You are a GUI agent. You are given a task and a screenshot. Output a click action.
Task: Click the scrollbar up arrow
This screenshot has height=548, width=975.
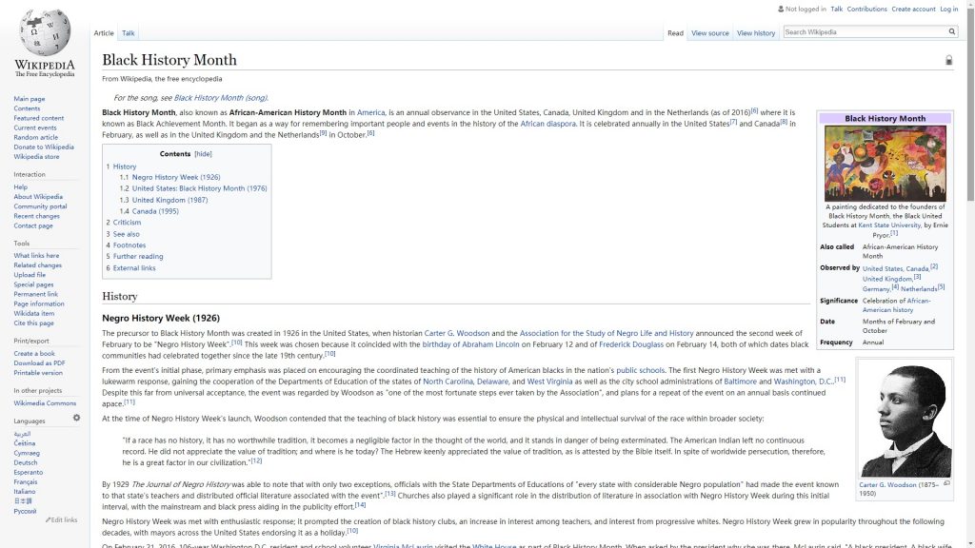click(968, 6)
